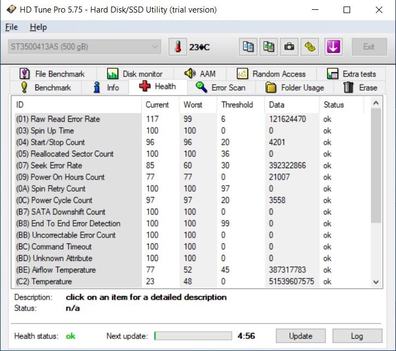Click the copy screenshot to clipboard icon
Image resolution: width=396 pixels, height=351 pixels.
pyautogui.click(x=269, y=47)
